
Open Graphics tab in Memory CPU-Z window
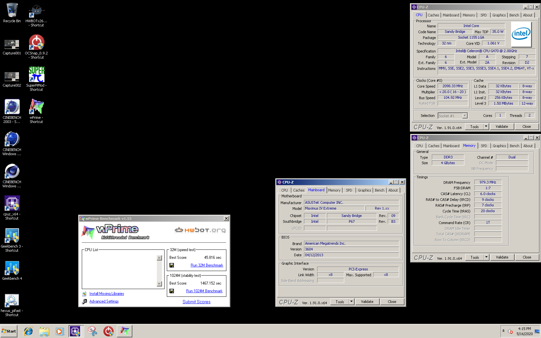[x=499, y=146]
